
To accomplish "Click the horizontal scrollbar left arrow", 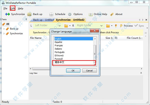I will pyautogui.click(x=30, y=69).
